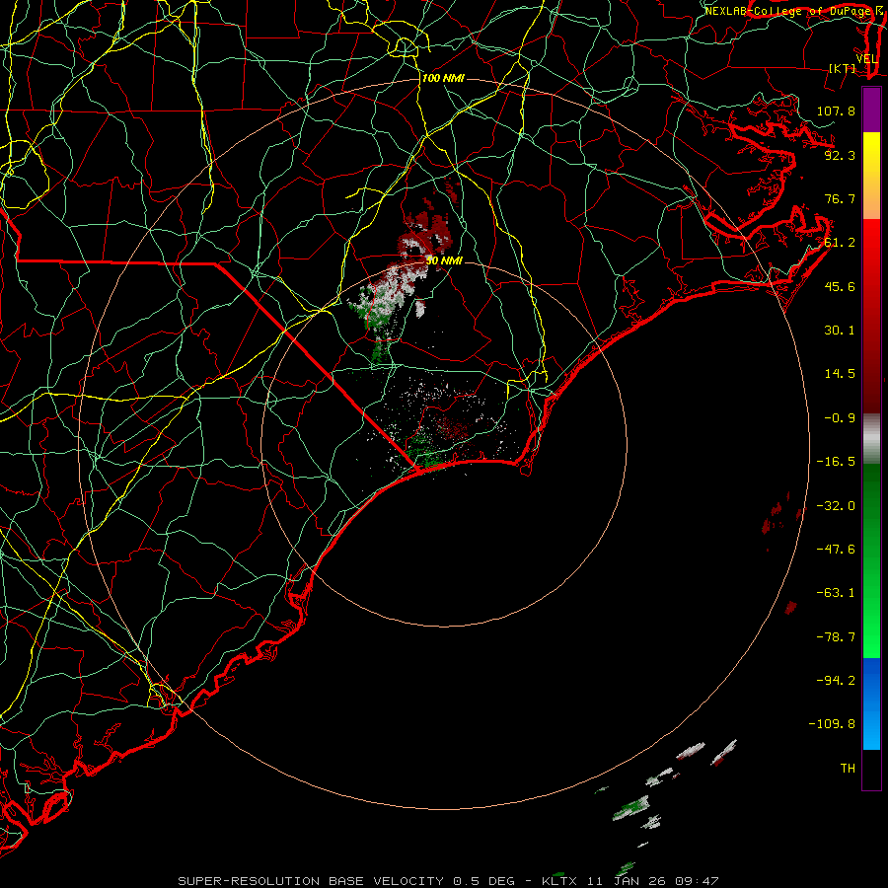Screen dimensions: 888x888
Task: Click the VEL legend title
Action: coord(866,59)
